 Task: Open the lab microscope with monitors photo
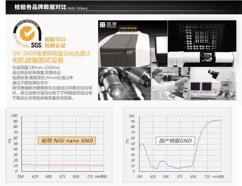[x=214, y=84]
